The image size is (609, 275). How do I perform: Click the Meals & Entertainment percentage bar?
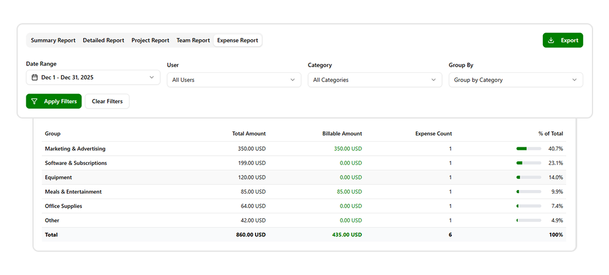(529, 192)
